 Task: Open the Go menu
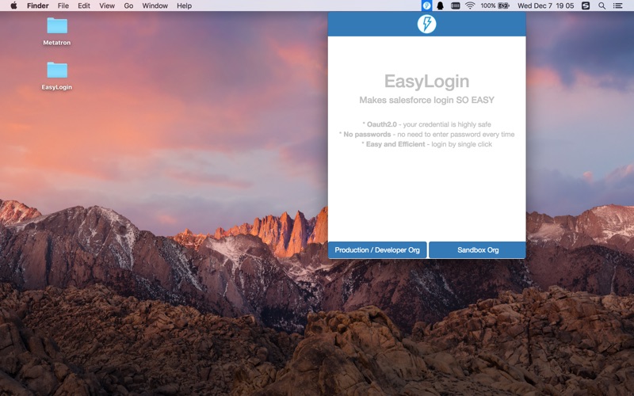128,6
